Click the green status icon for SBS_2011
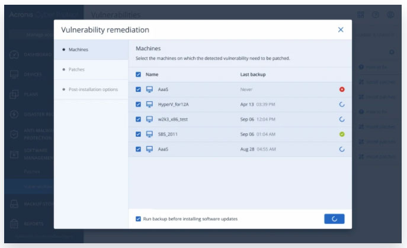Viewport: 407px width, 248px height. click(342, 134)
